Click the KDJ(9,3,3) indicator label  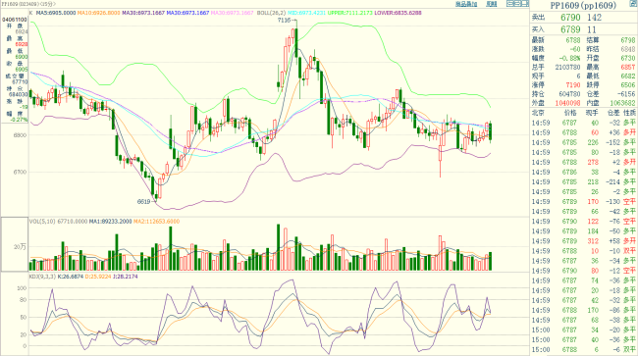click(42, 277)
